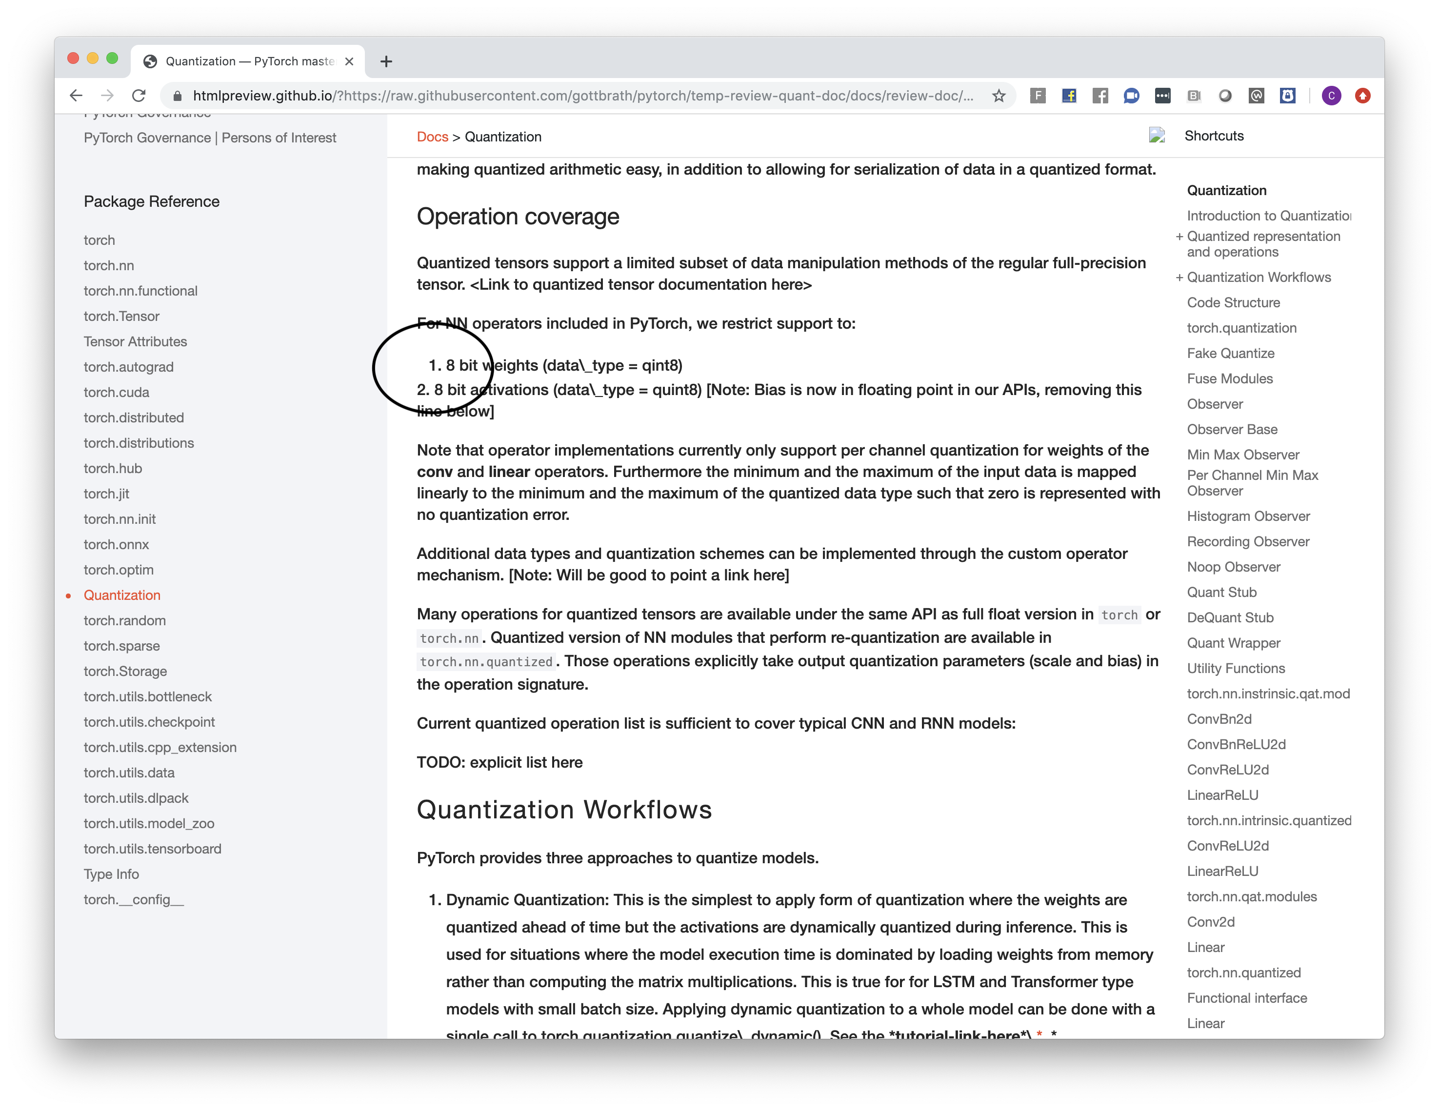Image resolution: width=1439 pixels, height=1111 pixels.
Task: Click the Workplace extension icon
Action: (1257, 96)
